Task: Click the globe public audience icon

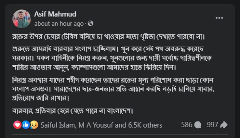Action: coord(90,24)
